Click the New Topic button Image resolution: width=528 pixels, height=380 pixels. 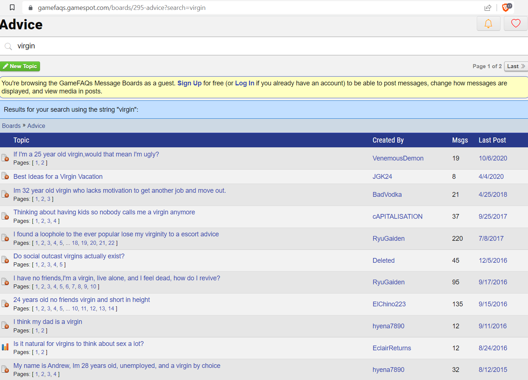[x=20, y=66]
